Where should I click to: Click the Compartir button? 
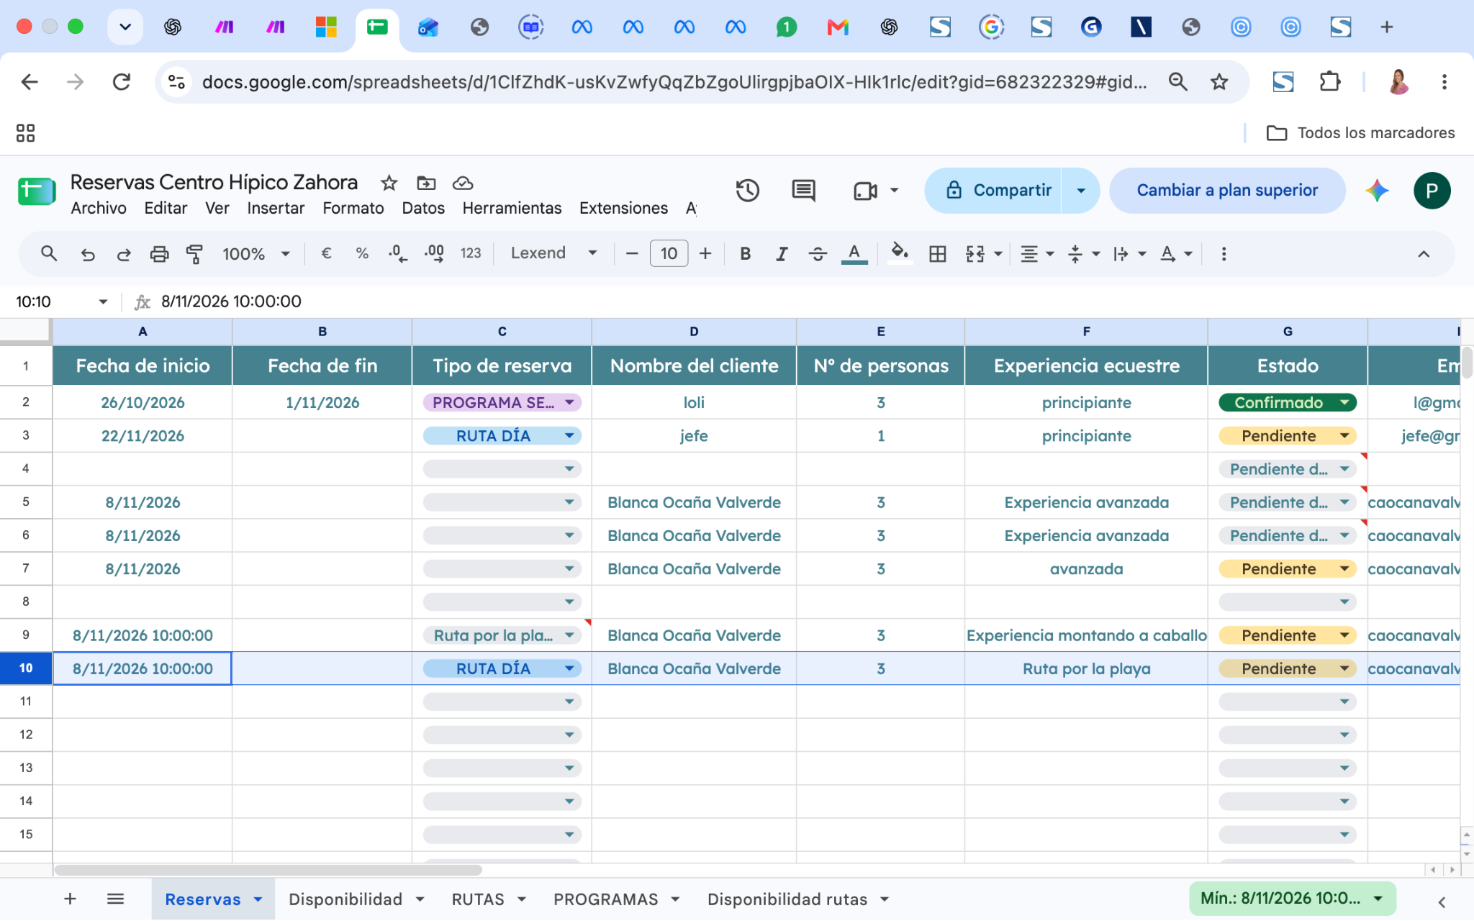[x=993, y=191]
